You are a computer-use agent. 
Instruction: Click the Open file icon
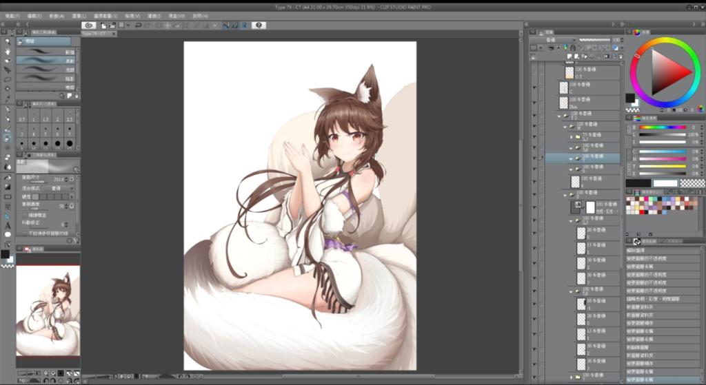[112, 25]
